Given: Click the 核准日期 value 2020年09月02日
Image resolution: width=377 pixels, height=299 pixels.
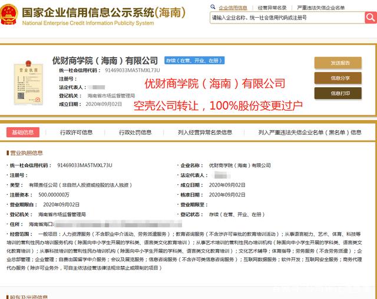Looking at the screenshot, I should point(227,195).
